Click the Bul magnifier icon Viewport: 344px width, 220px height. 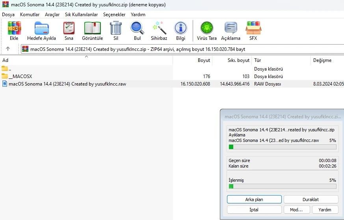pyautogui.click(x=138, y=28)
